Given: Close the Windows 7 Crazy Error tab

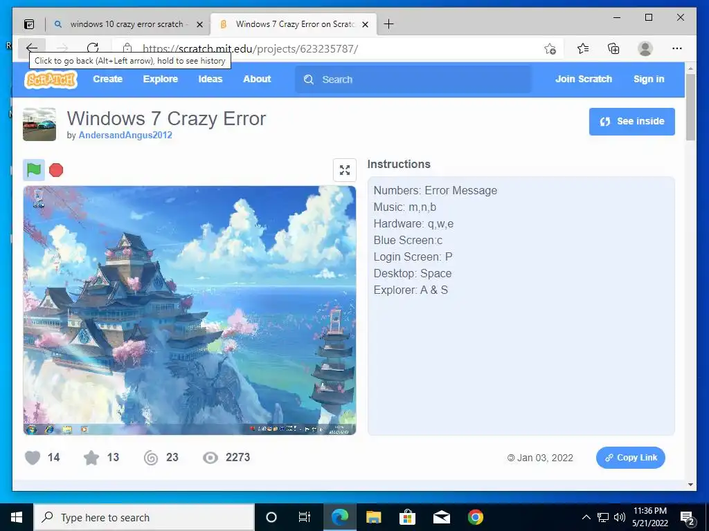Looking at the screenshot, I should coord(366,24).
